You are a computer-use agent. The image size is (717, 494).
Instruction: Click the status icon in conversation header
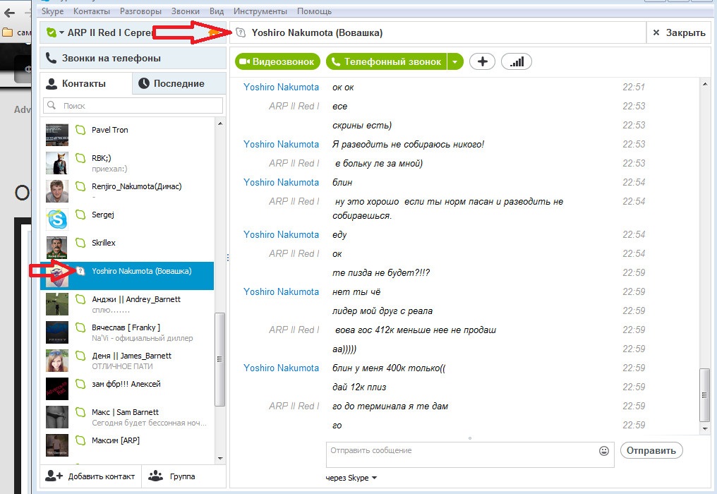click(241, 32)
